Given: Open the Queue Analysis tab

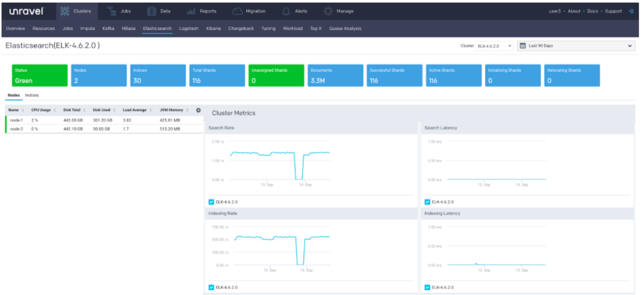Looking at the screenshot, I should pyautogui.click(x=345, y=29).
